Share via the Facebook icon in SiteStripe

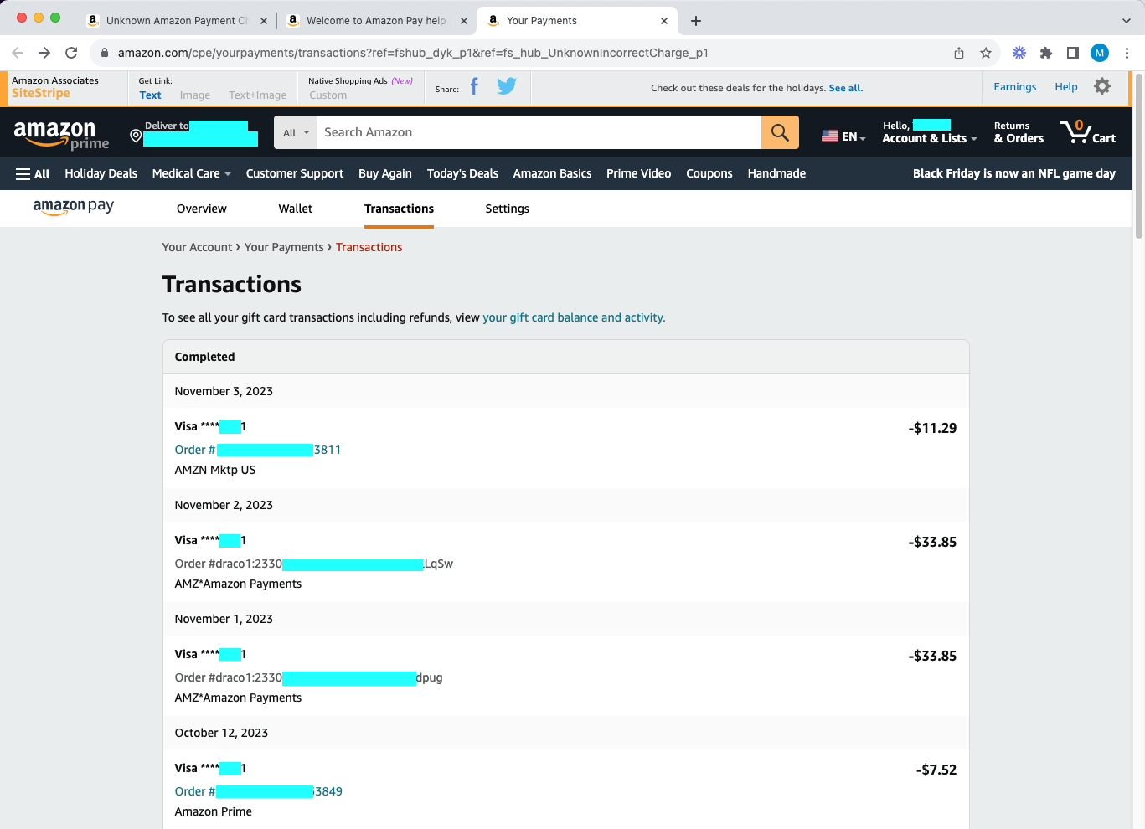(474, 86)
